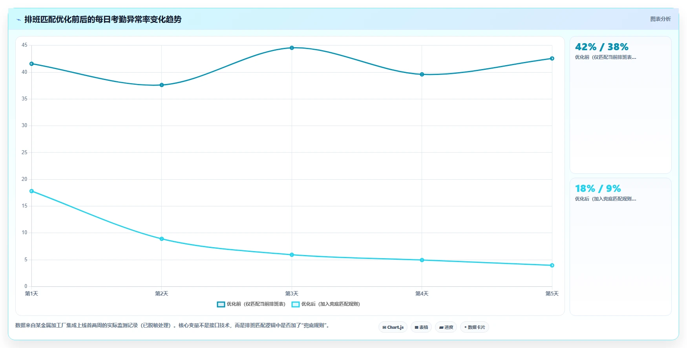Image resolution: width=687 pixels, height=348 pixels.
Task: Click the 优化前 data point at 第1天
Action: [32, 64]
